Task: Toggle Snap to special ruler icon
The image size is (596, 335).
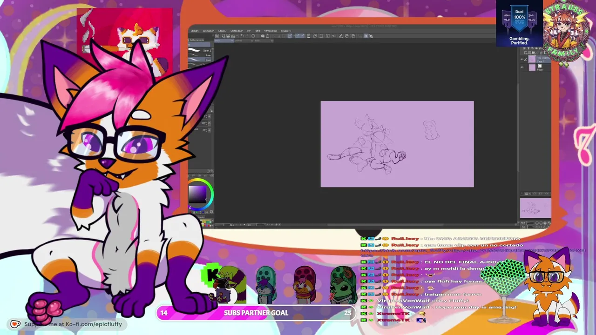Action: 298,36
